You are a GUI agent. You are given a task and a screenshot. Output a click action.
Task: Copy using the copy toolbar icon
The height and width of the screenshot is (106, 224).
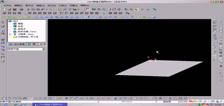pos(33,9)
